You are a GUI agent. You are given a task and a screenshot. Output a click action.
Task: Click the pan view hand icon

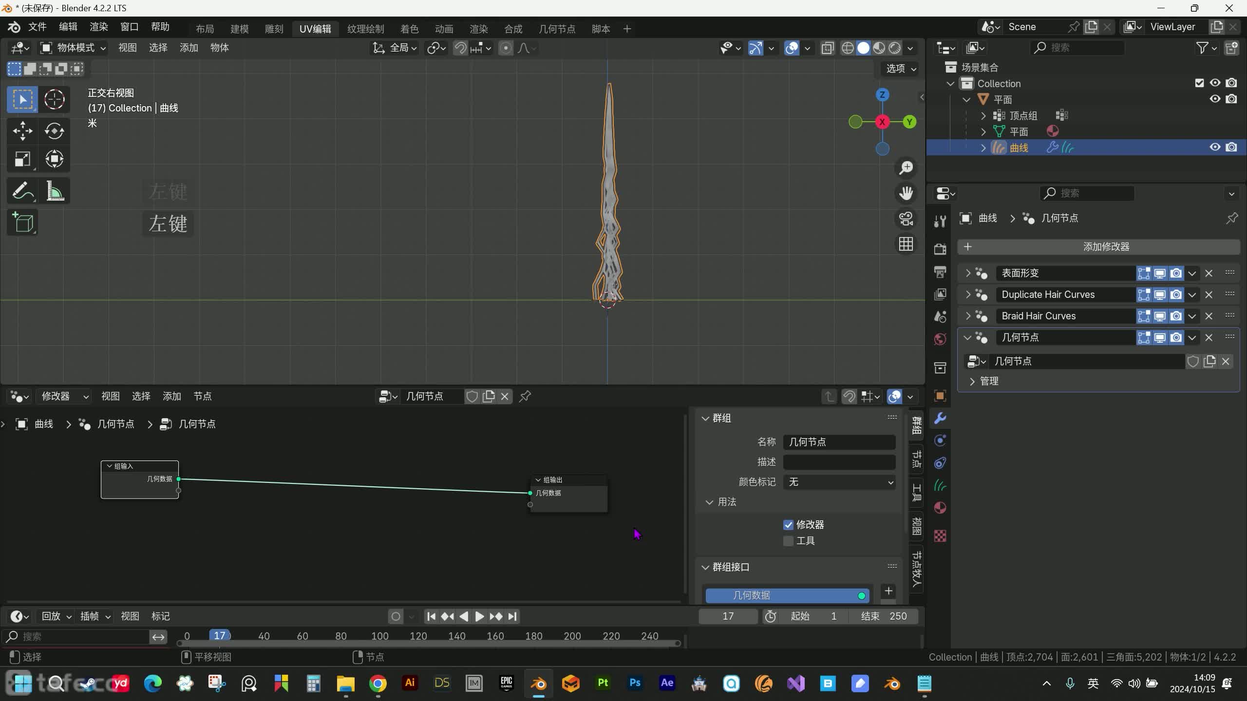point(906,193)
